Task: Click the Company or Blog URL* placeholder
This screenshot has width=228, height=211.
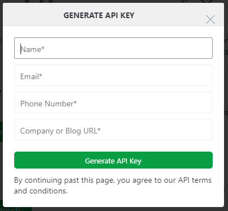Action: tap(60, 131)
